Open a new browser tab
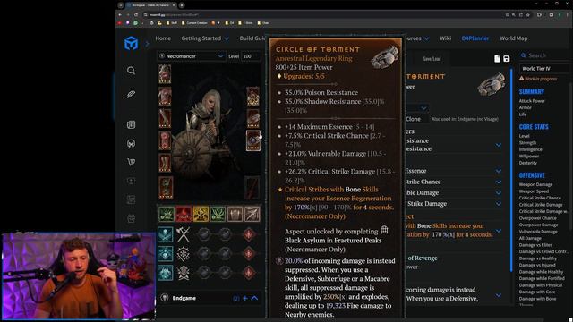 (x=182, y=5)
